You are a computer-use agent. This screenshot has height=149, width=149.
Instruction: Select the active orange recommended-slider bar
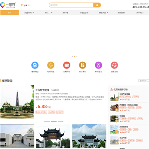click(54, 121)
